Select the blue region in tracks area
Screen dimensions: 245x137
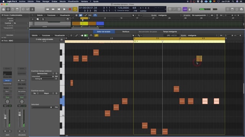100,24
